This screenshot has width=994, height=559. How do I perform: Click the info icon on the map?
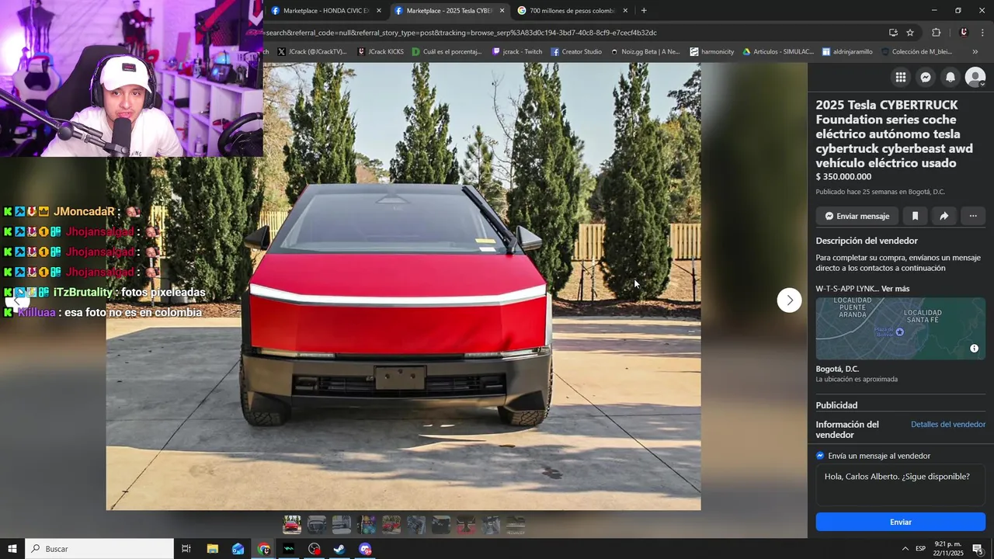(974, 349)
